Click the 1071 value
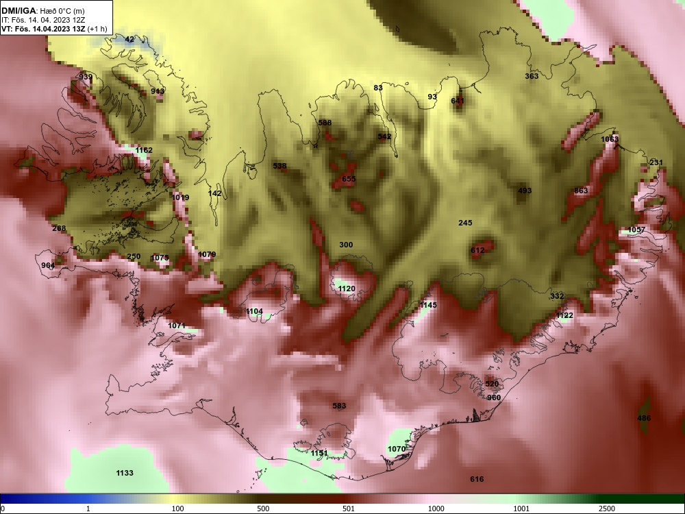 [177, 326]
